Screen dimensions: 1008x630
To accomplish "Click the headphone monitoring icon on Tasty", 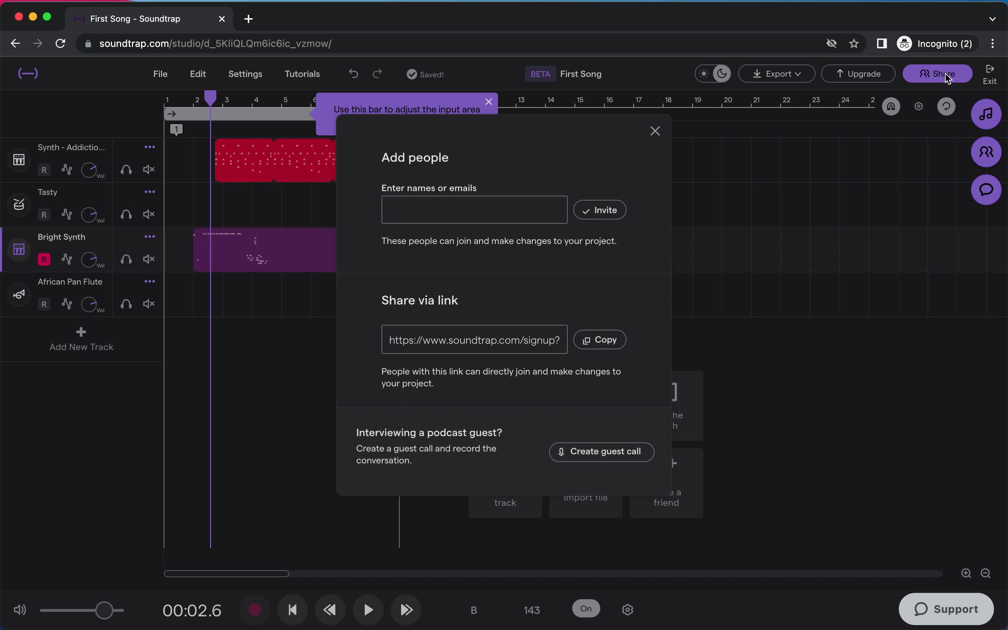I will click(126, 214).
